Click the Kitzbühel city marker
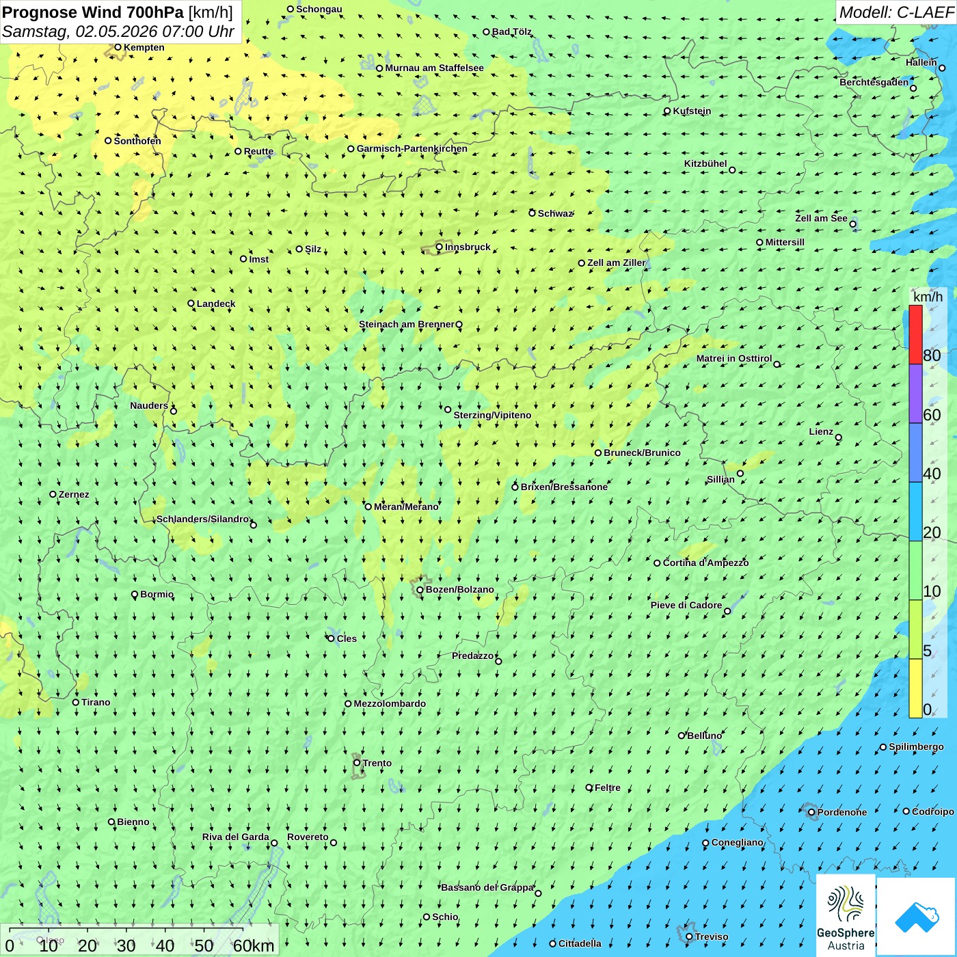 [x=732, y=170]
